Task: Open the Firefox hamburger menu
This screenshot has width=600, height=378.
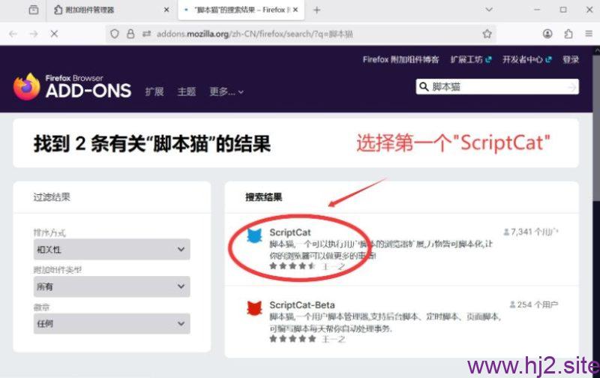Action: tap(589, 34)
